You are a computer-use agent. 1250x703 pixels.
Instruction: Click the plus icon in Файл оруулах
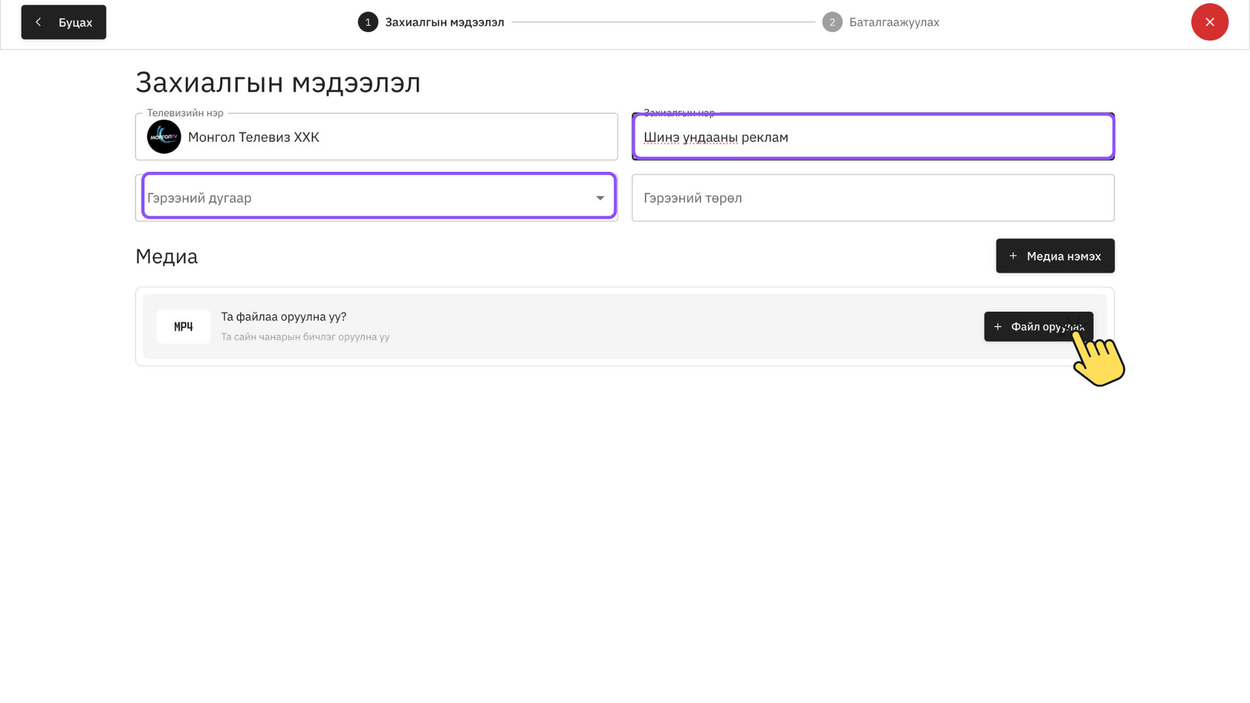coord(997,327)
